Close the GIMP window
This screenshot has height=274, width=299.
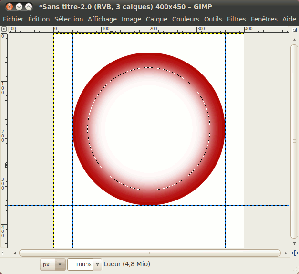[x=8, y=7]
